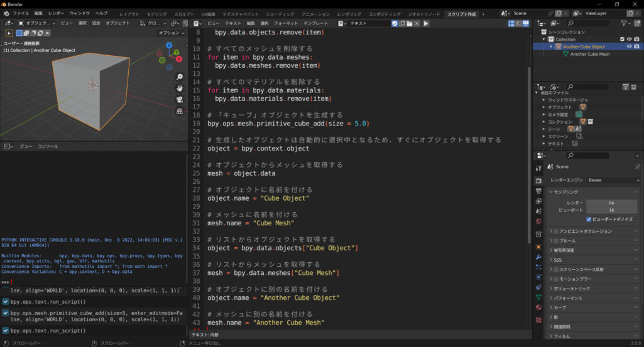Viewport: 644px width, 347px height.
Task: Collapse Another Cube Object tree arrow
Action: 551,47
